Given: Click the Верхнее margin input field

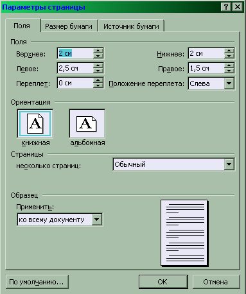Looking at the screenshot, I should (x=75, y=53).
